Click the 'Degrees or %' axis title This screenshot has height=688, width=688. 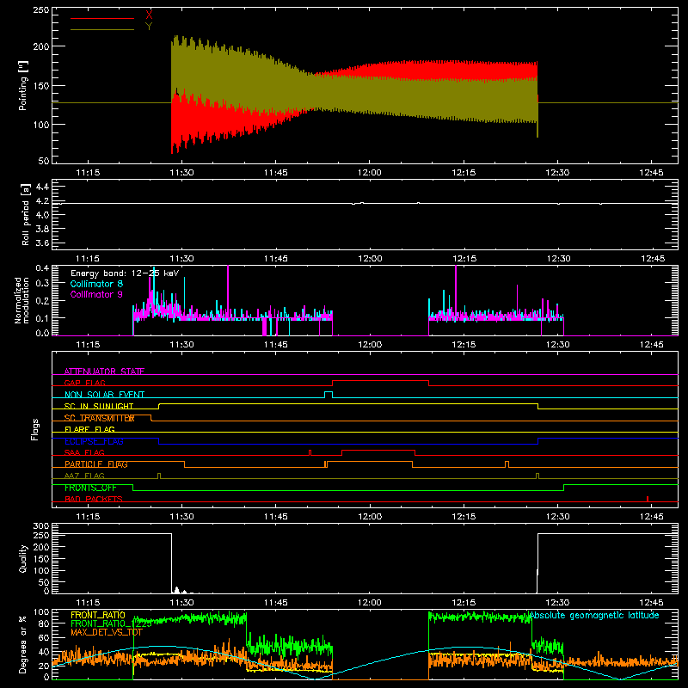point(23,644)
